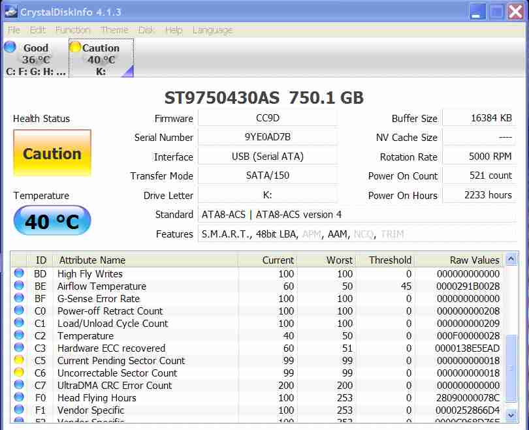Viewport: 529px width, 430px height.
Task: Click raw value 0000138E5EAD
Action: (x=467, y=348)
